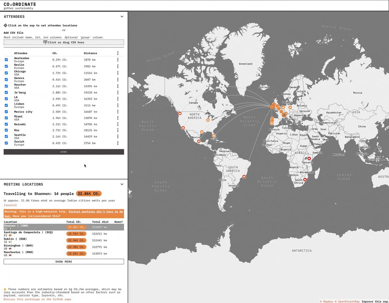Uncheck the Geneva attendee checkbox
This screenshot has width=389, height=303.
(6, 79)
